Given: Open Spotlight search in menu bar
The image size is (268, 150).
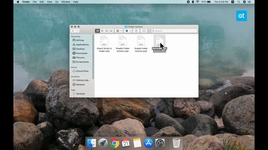Looking at the screenshot, I should (239, 2).
